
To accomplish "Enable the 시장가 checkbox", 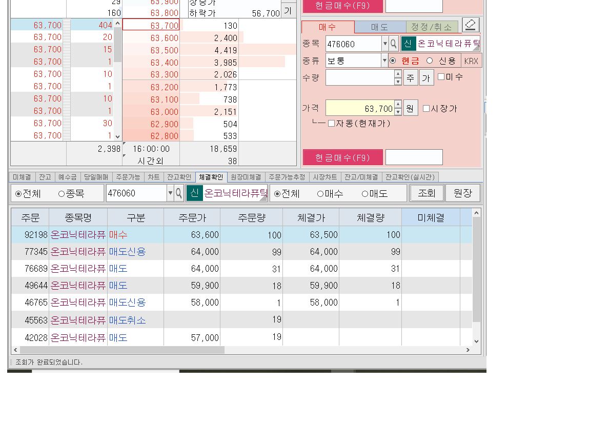I will pyautogui.click(x=426, y=108).
